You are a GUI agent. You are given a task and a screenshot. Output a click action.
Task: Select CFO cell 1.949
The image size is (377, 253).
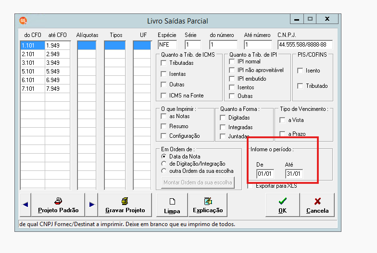pyautogui.click(x=58, y=45)
